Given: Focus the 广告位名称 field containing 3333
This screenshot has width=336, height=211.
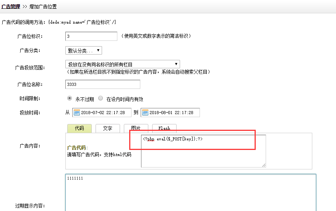Looking at the screenshot, I should 103,84.
